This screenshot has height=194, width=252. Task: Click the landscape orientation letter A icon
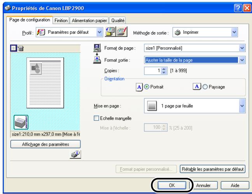pyautogui.click(x=197, y=87)
